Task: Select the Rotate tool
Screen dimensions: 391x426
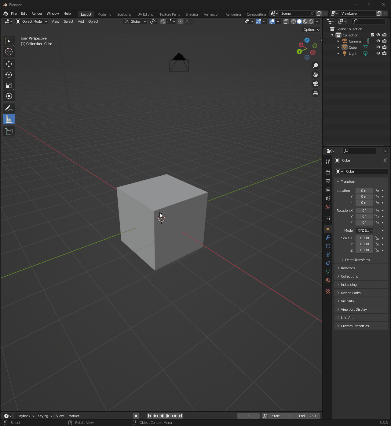Action: point(9,74)
